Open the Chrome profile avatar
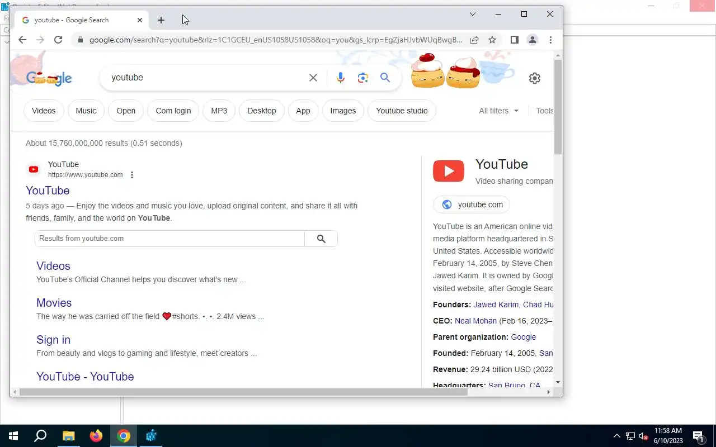Screen dimensions: 716x447 click(x=533, y=40)
